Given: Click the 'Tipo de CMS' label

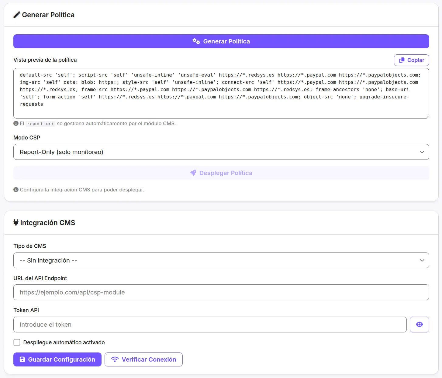Looking at the screenshot, I should pos(30,246).
